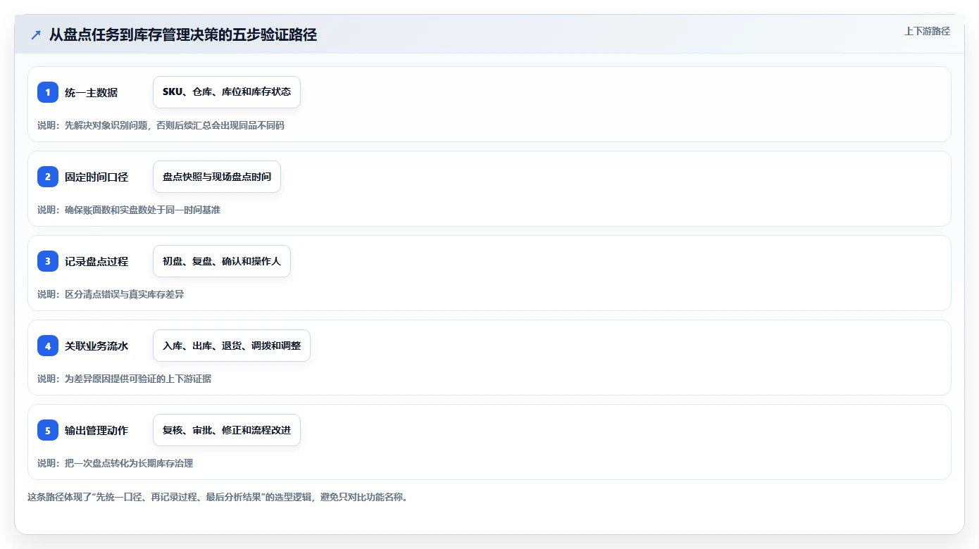Click the 初盘、复盘、确认和操作人 chip
This screenshot has width=979, height=549.
[222, 261]
